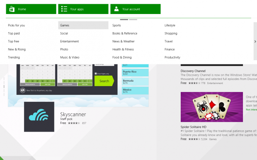
Task: Open the Finance category
Action: click(x=170, y=49)
